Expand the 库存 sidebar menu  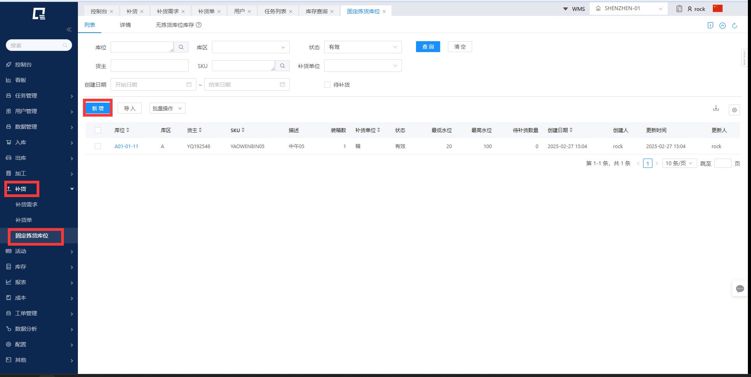click(x=39, y=267)
